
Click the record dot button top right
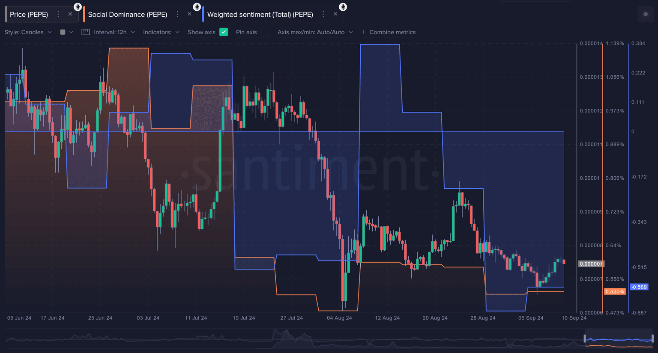coord(646,14)
